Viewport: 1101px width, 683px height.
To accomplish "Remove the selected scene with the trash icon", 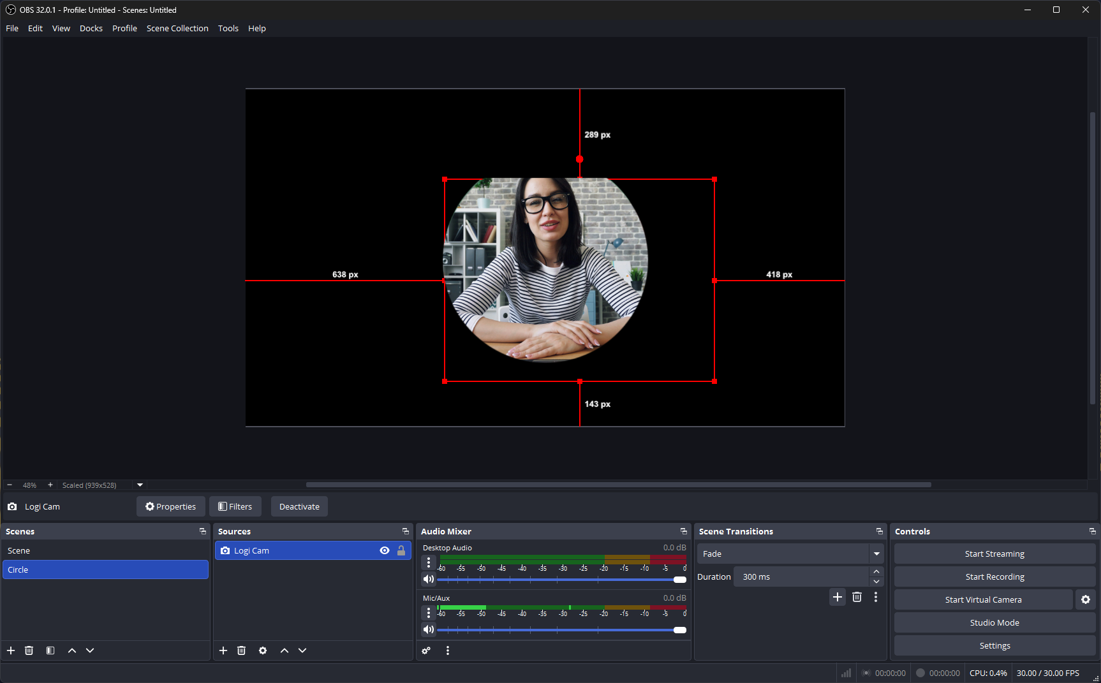I will pyautogui.click(x=29, y=650).
